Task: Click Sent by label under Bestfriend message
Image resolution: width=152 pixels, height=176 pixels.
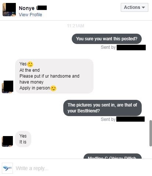Action: click(x=108, y=119)
